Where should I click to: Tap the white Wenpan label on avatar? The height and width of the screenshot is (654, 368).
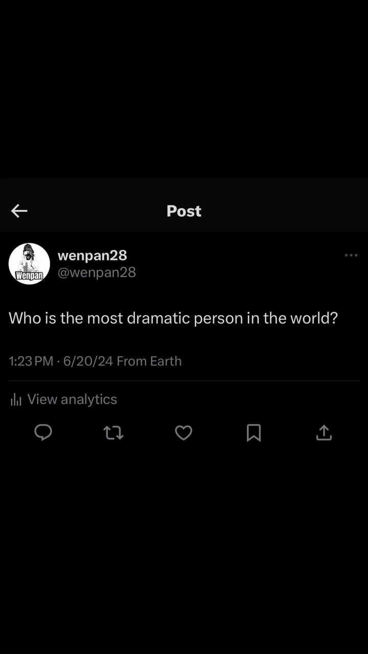[29, 276]
